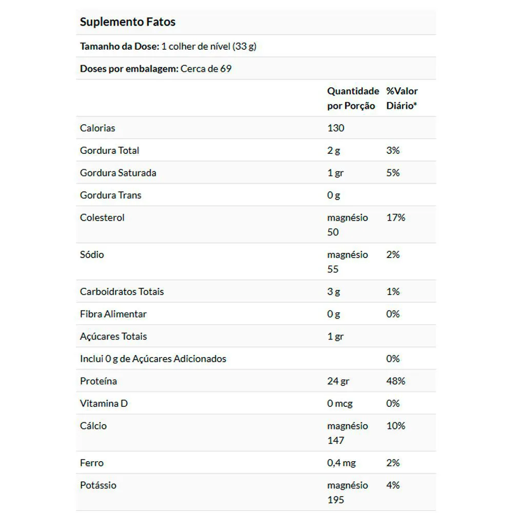Select the Doses por embalagem row
Viewport: 513px width, 513px height.
(x=256, y=68)
